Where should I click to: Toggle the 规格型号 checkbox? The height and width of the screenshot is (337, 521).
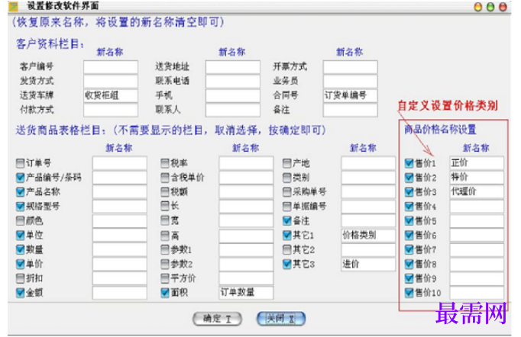point(21,207)
